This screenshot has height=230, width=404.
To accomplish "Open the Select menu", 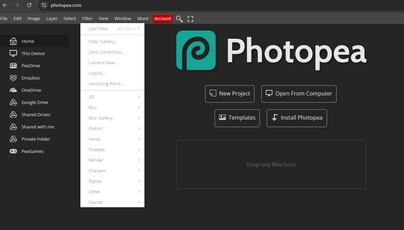I will coord(70,18).
